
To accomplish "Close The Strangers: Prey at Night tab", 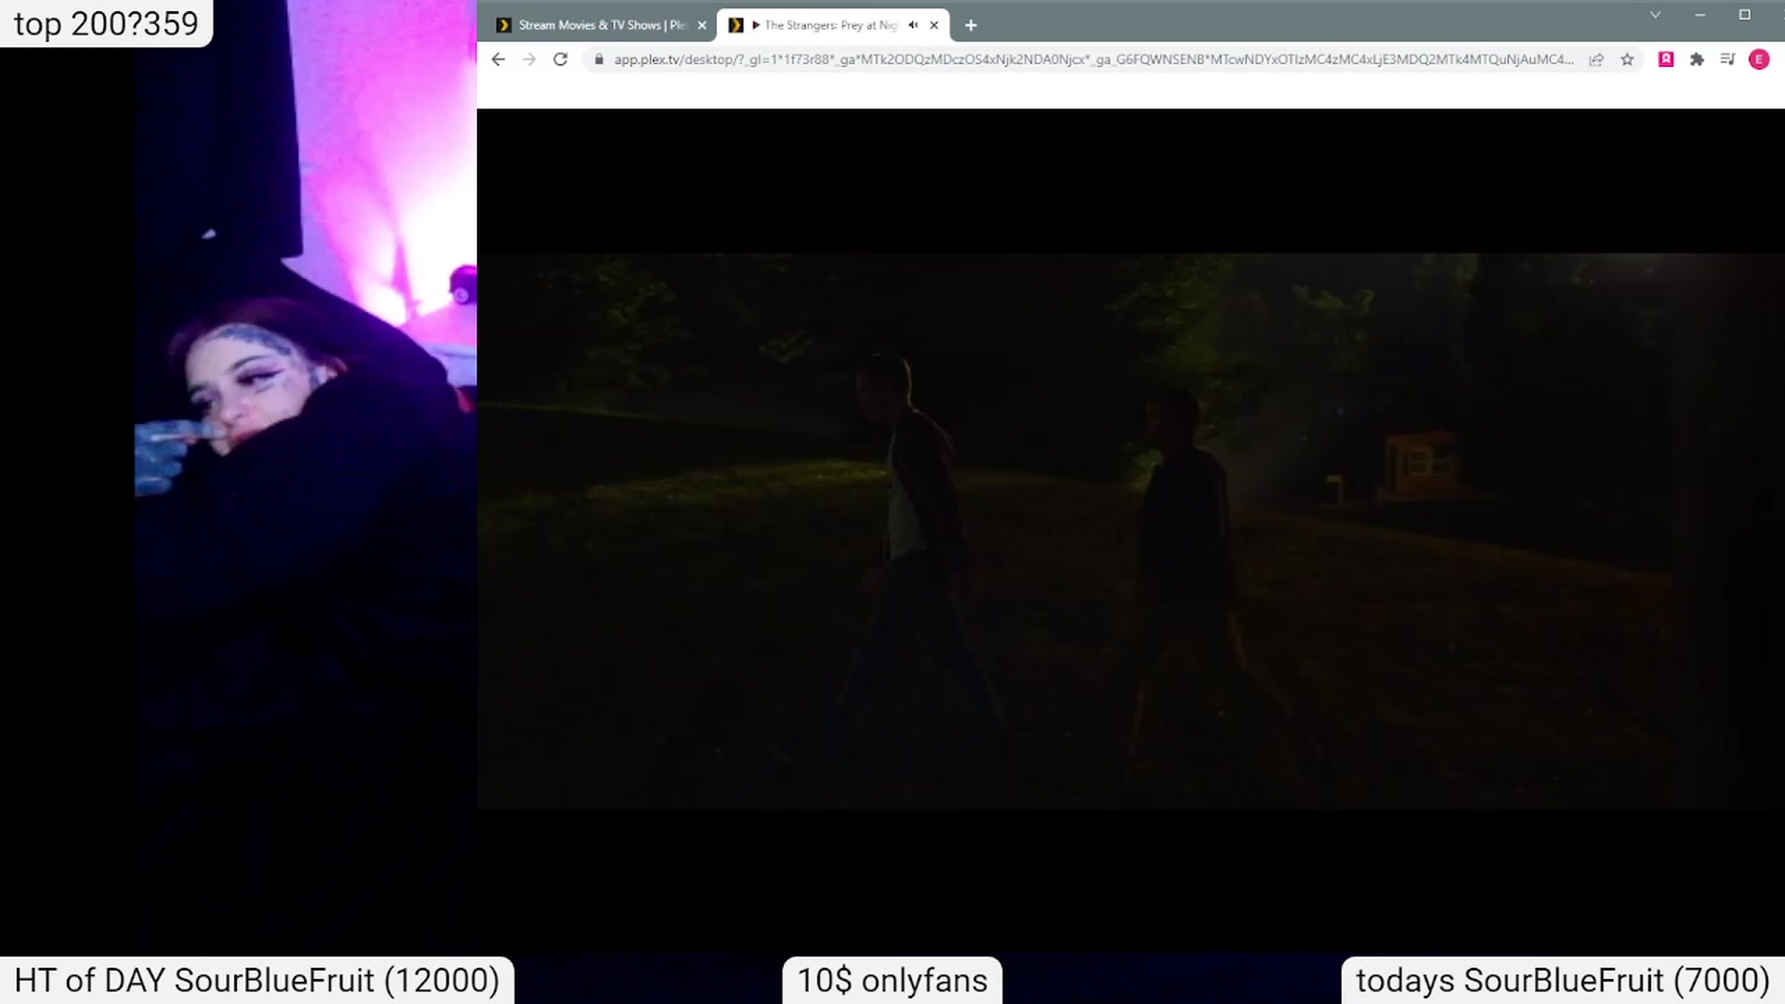I will tap(934, 25).
